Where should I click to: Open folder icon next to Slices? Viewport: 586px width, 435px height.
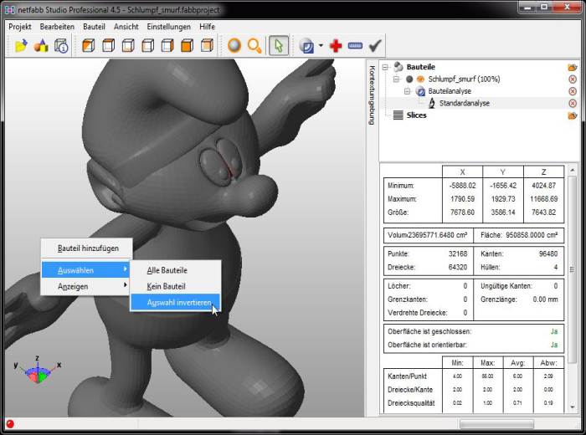[x=573, y=115]
